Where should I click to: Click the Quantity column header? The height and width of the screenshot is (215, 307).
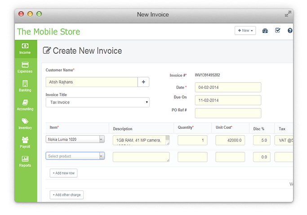click(186, 127)
